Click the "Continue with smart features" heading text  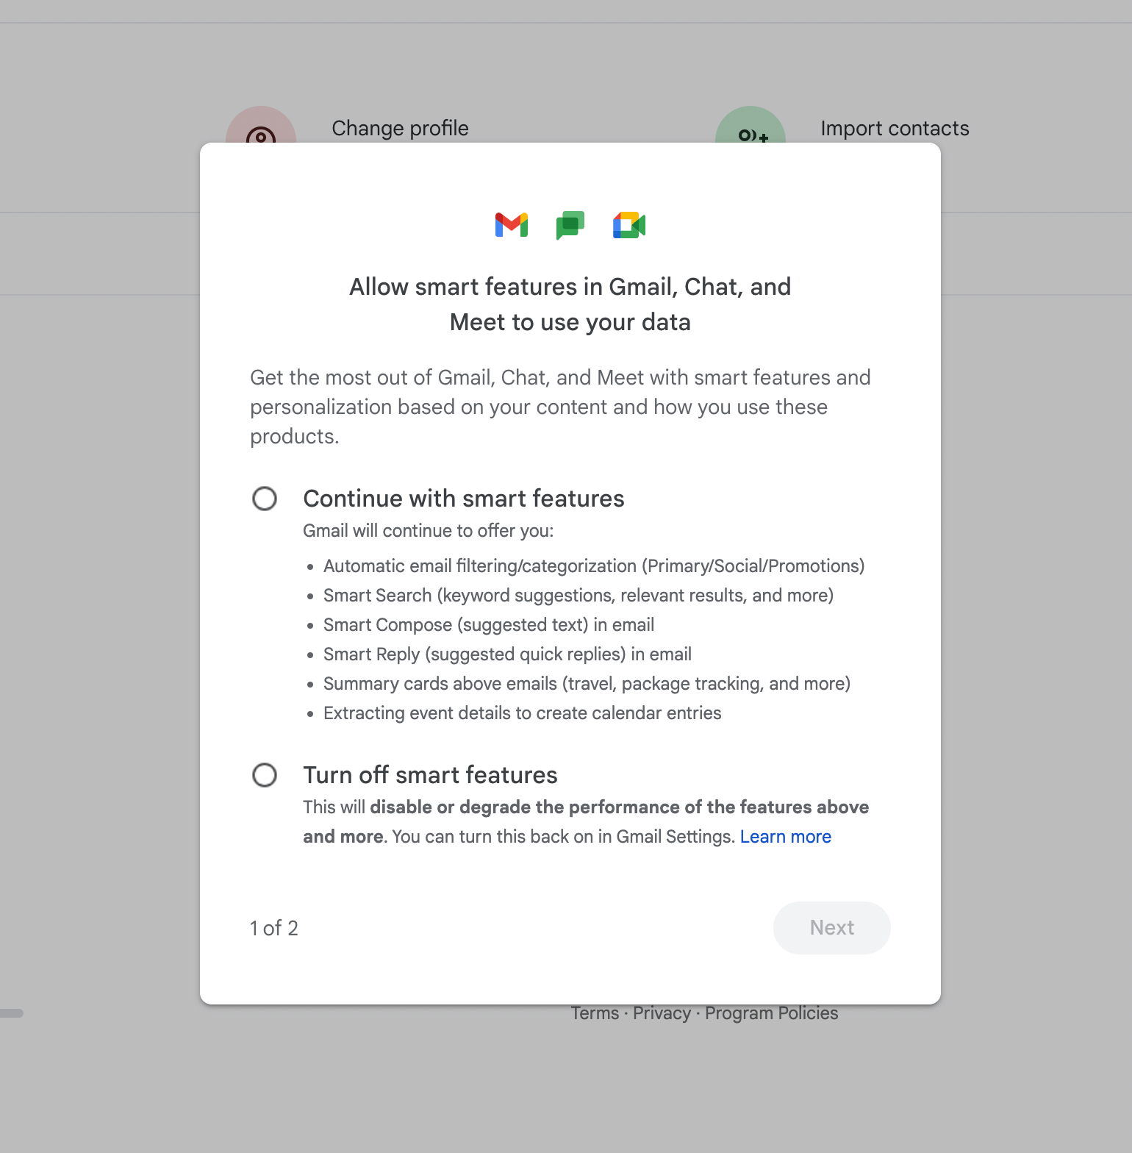464,499
